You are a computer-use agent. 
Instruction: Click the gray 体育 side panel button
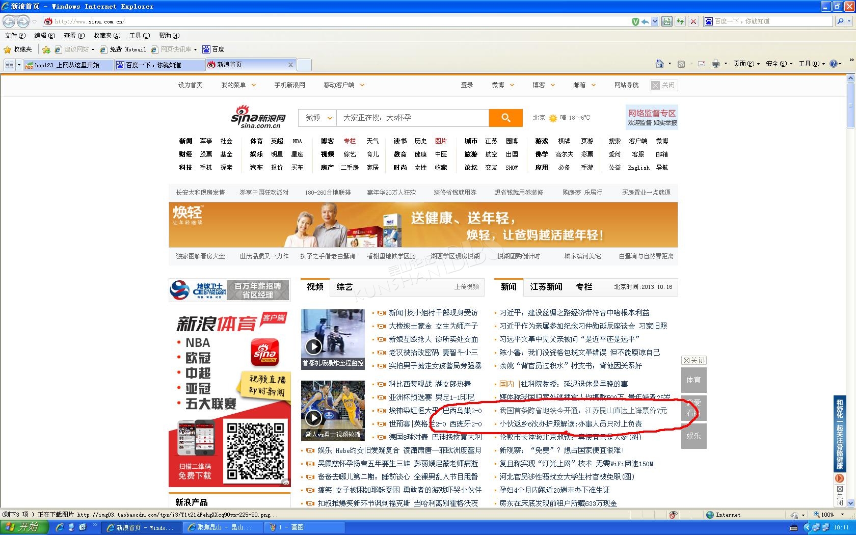point(693,380)
